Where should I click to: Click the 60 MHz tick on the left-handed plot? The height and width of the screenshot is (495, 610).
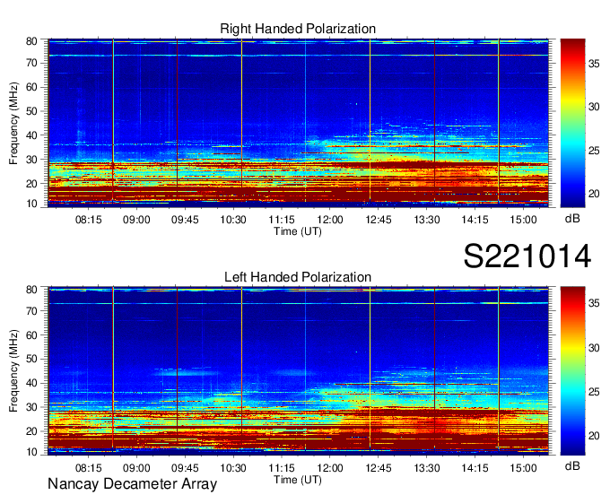[x=31, y=334]
